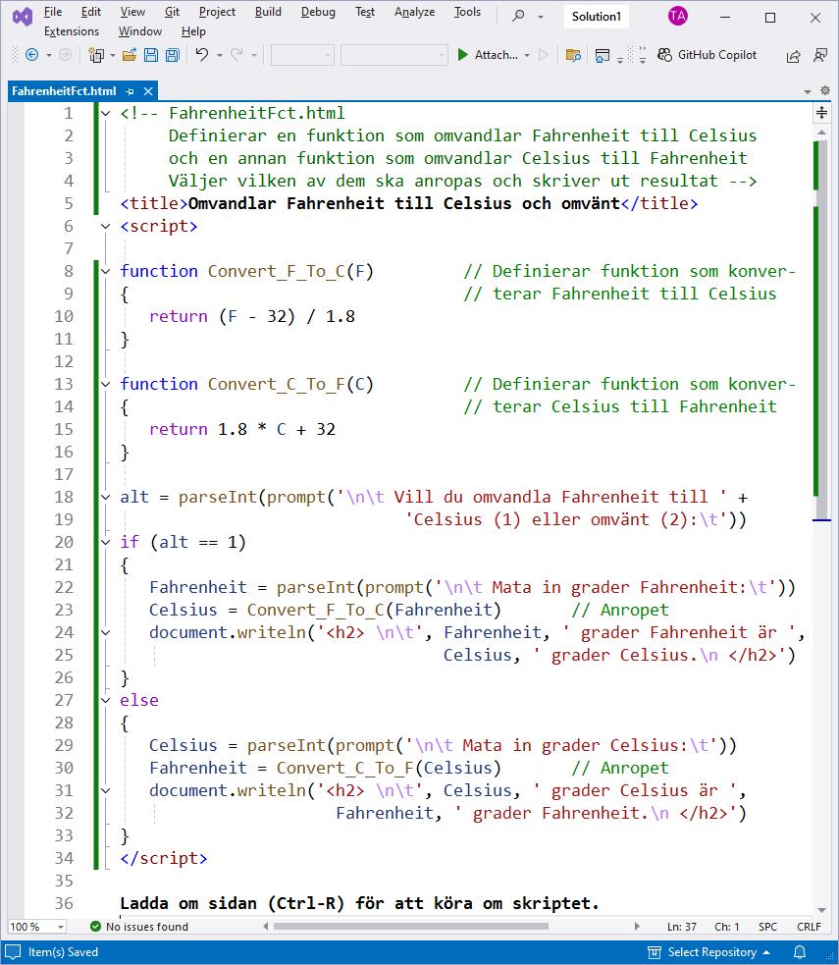The height and width of the screenshot is (965, 839).
Task: Open the Extensions menu
Action: [72, 31]
